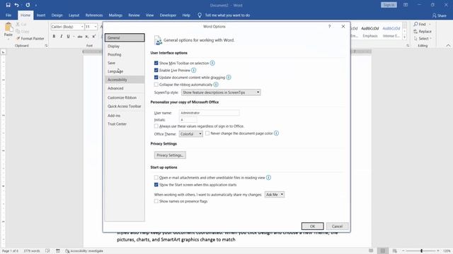This screenshot has width=453, height=254.
Task: Click the Initials input field
Action: [x=188, y=120]
